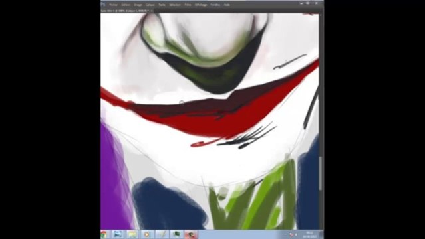
Task: Open the Sélection menu
Action: 175,5
